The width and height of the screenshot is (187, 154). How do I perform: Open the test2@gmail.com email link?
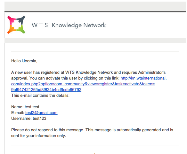(x=41, y=112)
